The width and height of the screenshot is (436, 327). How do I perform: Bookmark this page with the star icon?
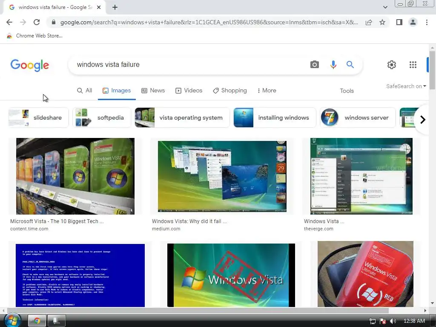click(382, 22)
